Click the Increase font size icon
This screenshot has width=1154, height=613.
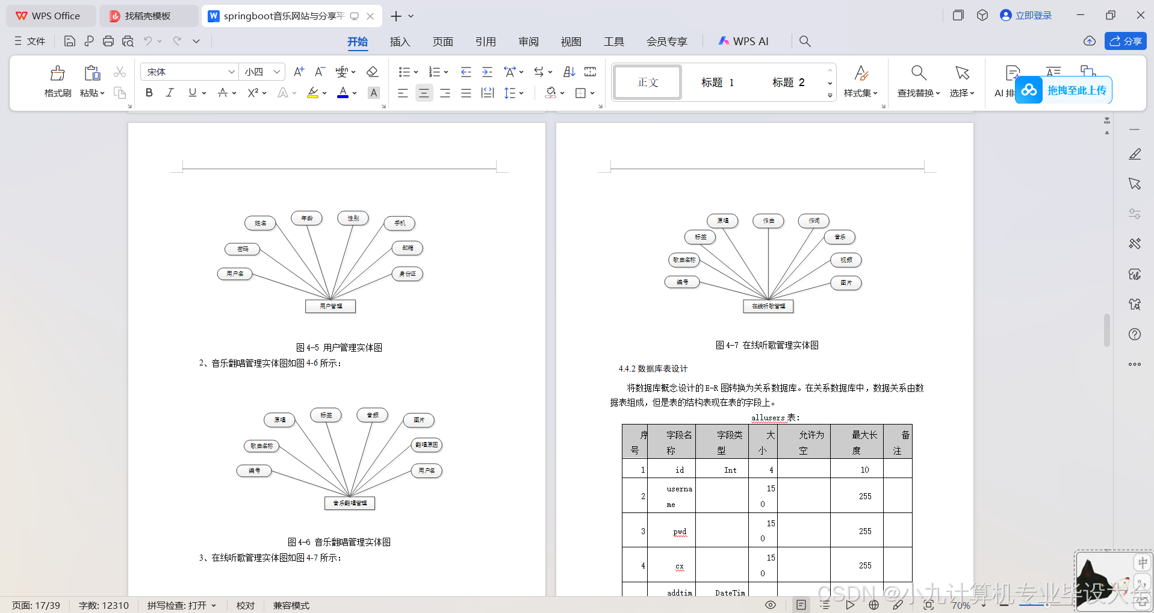299,72
